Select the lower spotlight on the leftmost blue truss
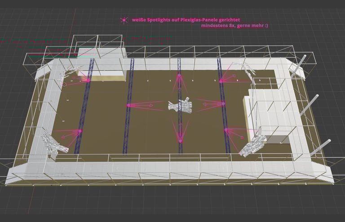The image size is (345, 222). tap(80, 131)
